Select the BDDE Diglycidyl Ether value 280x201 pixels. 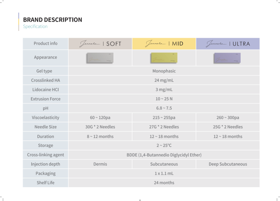tap(164, 154)
